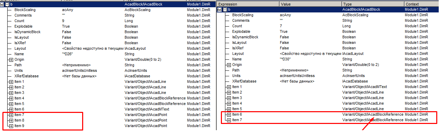439x135 pixels.
Task: Expand Origin in the left watch panel
Action: click(11, 59)
